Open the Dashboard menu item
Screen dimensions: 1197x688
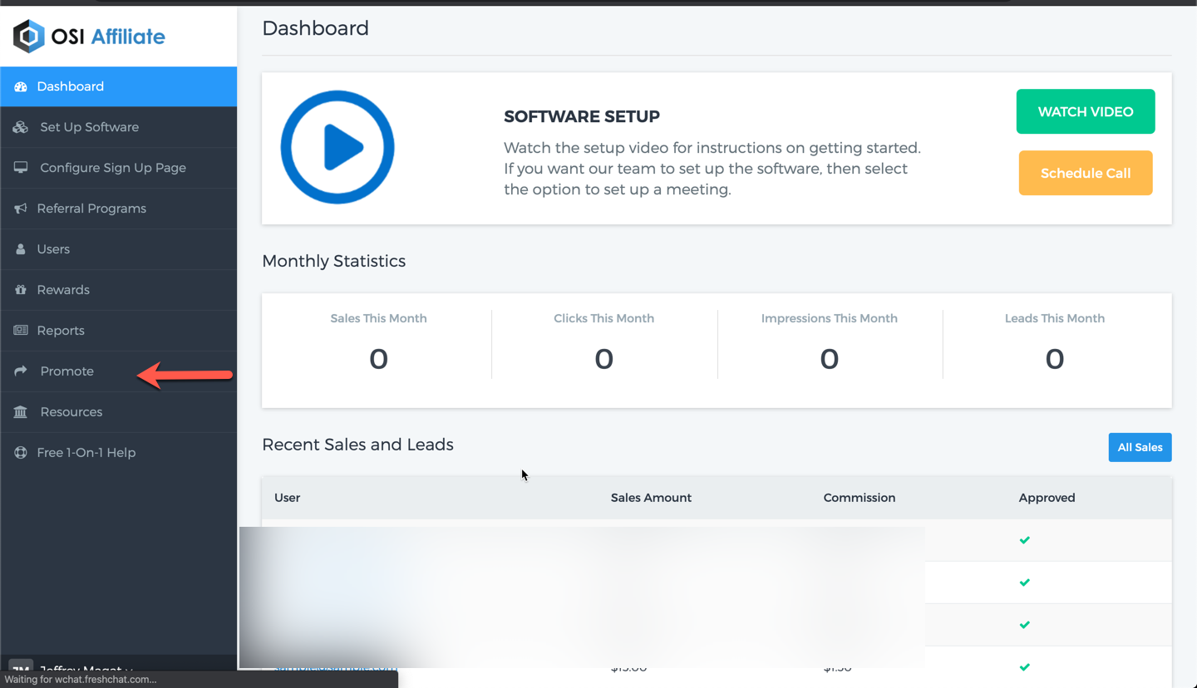tap(119, 86)
